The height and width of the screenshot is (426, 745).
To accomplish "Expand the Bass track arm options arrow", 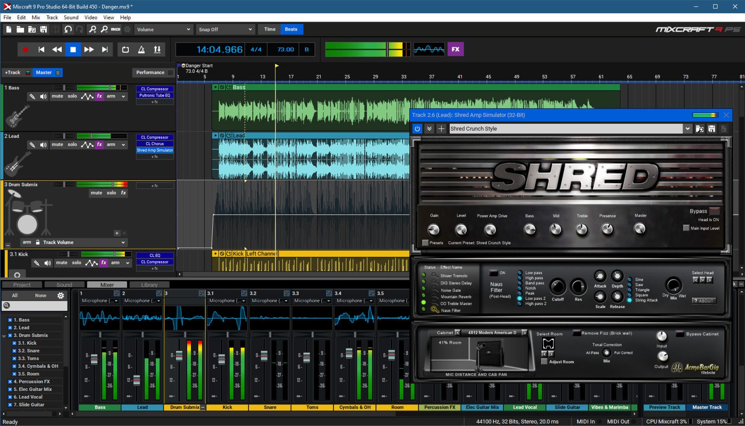I will [x=123, y=96].
